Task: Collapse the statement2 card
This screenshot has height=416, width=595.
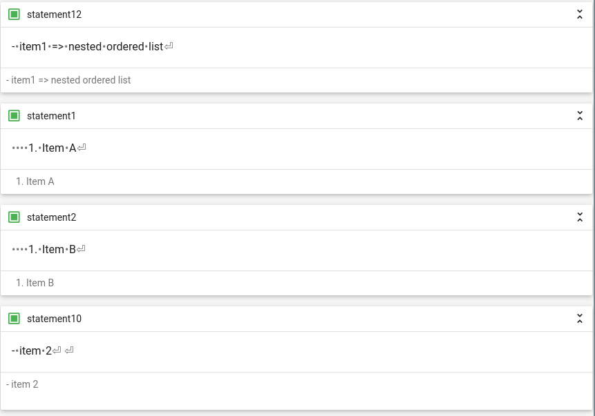Action: (579, 217)
